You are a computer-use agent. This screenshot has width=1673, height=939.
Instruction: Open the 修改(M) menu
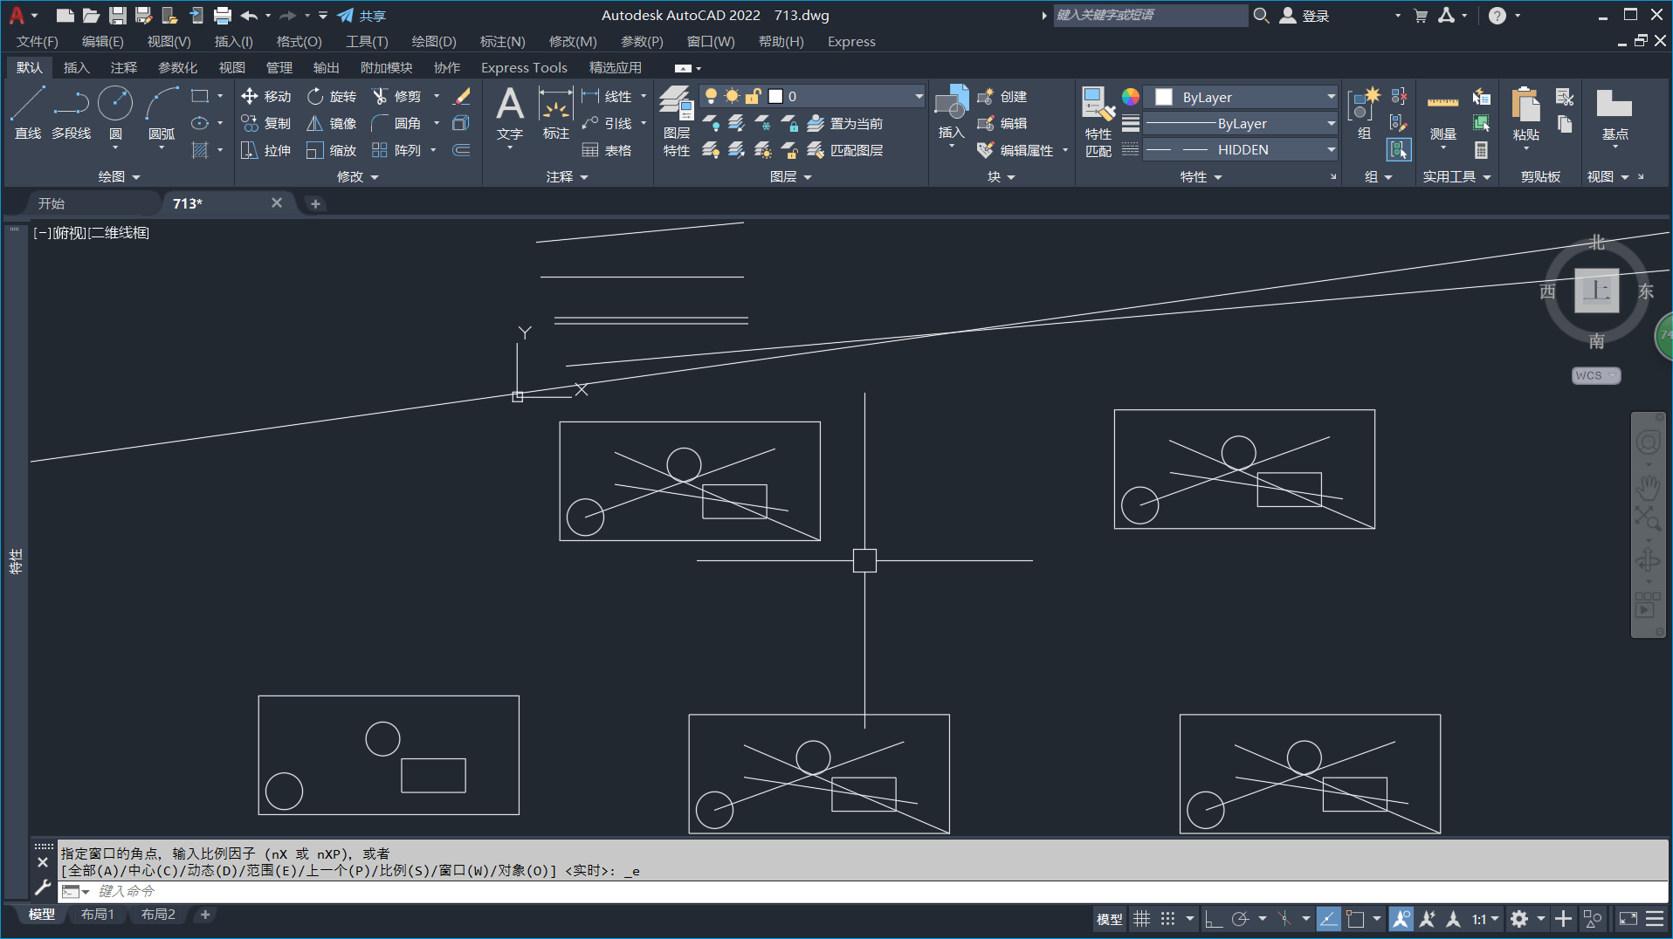coord(573,41)
